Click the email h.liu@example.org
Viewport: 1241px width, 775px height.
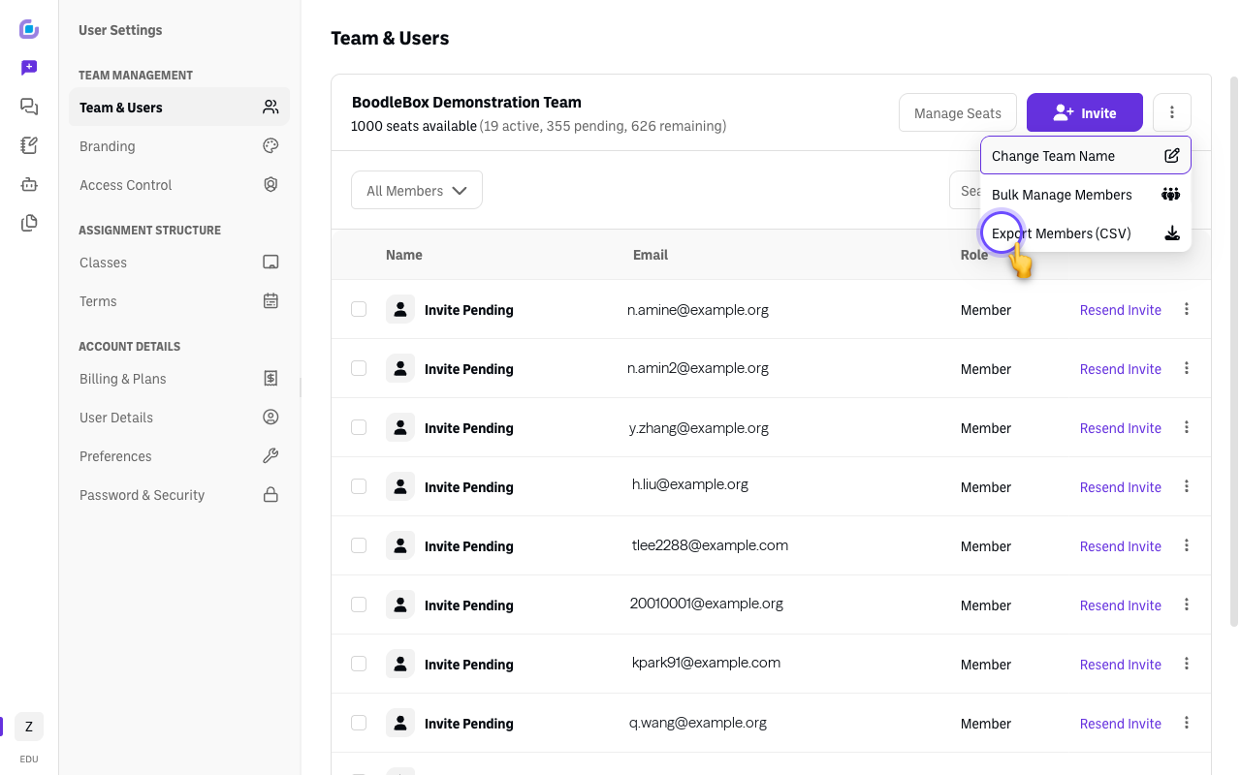point(690,484)
